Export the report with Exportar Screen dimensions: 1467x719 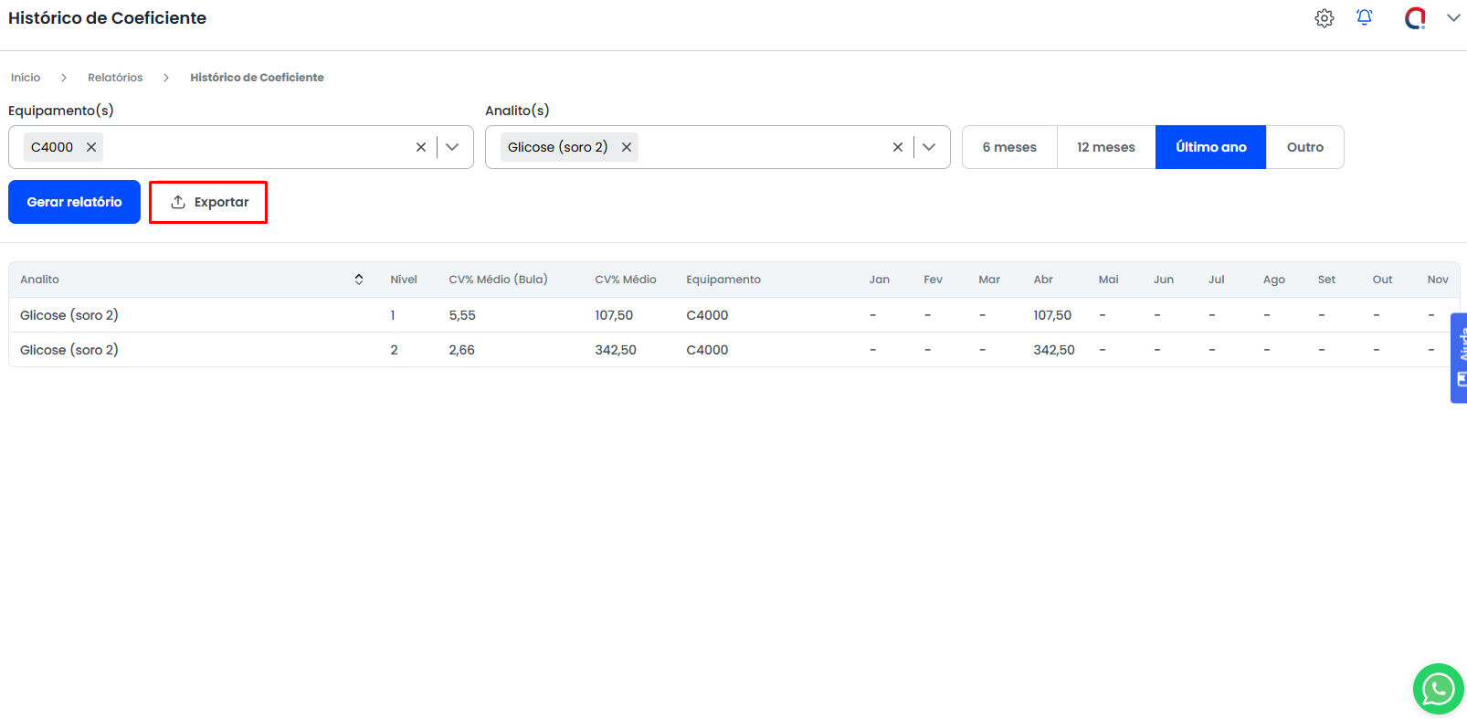(x=209, y=202)
